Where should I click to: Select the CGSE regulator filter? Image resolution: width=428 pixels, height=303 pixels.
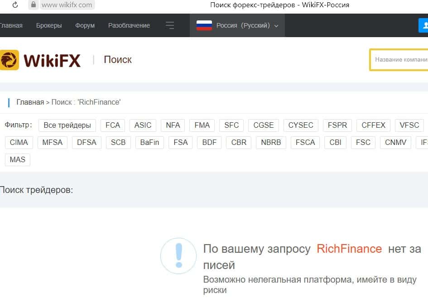click(x=264, y=125)
